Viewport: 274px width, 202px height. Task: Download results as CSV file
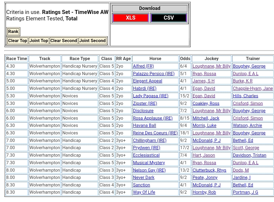[x=168, y=18]
